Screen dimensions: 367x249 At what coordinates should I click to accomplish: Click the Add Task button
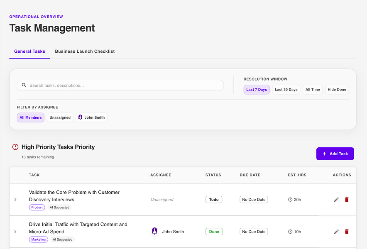(x=335, y=154)
